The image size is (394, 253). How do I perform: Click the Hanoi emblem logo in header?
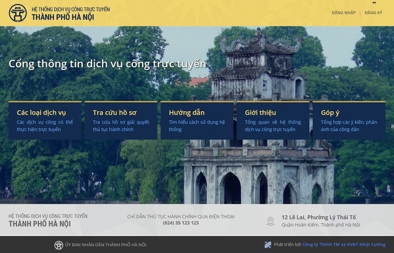click(17, 13)
